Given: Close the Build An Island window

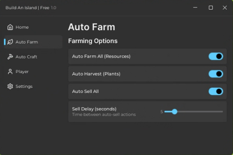Looking at the screenshot, I should click(x=225, y=7).
